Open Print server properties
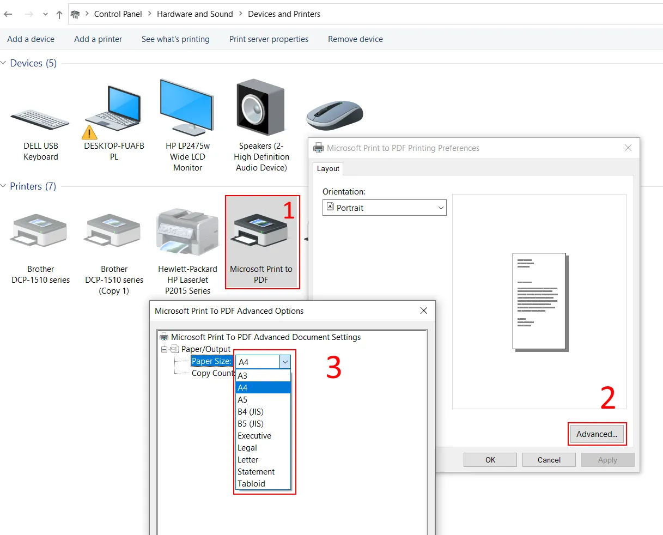Image resolution: width=663 pixels, height=535 pixels. (x=269, y=39)
